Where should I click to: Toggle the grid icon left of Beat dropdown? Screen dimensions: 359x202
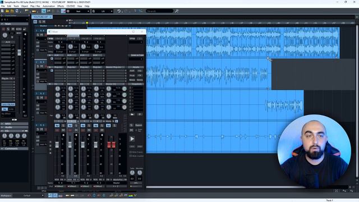68,11
